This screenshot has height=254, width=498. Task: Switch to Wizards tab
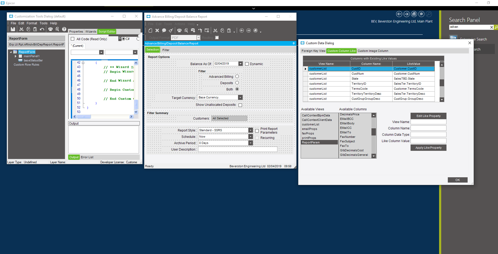(x=91, y=31)
